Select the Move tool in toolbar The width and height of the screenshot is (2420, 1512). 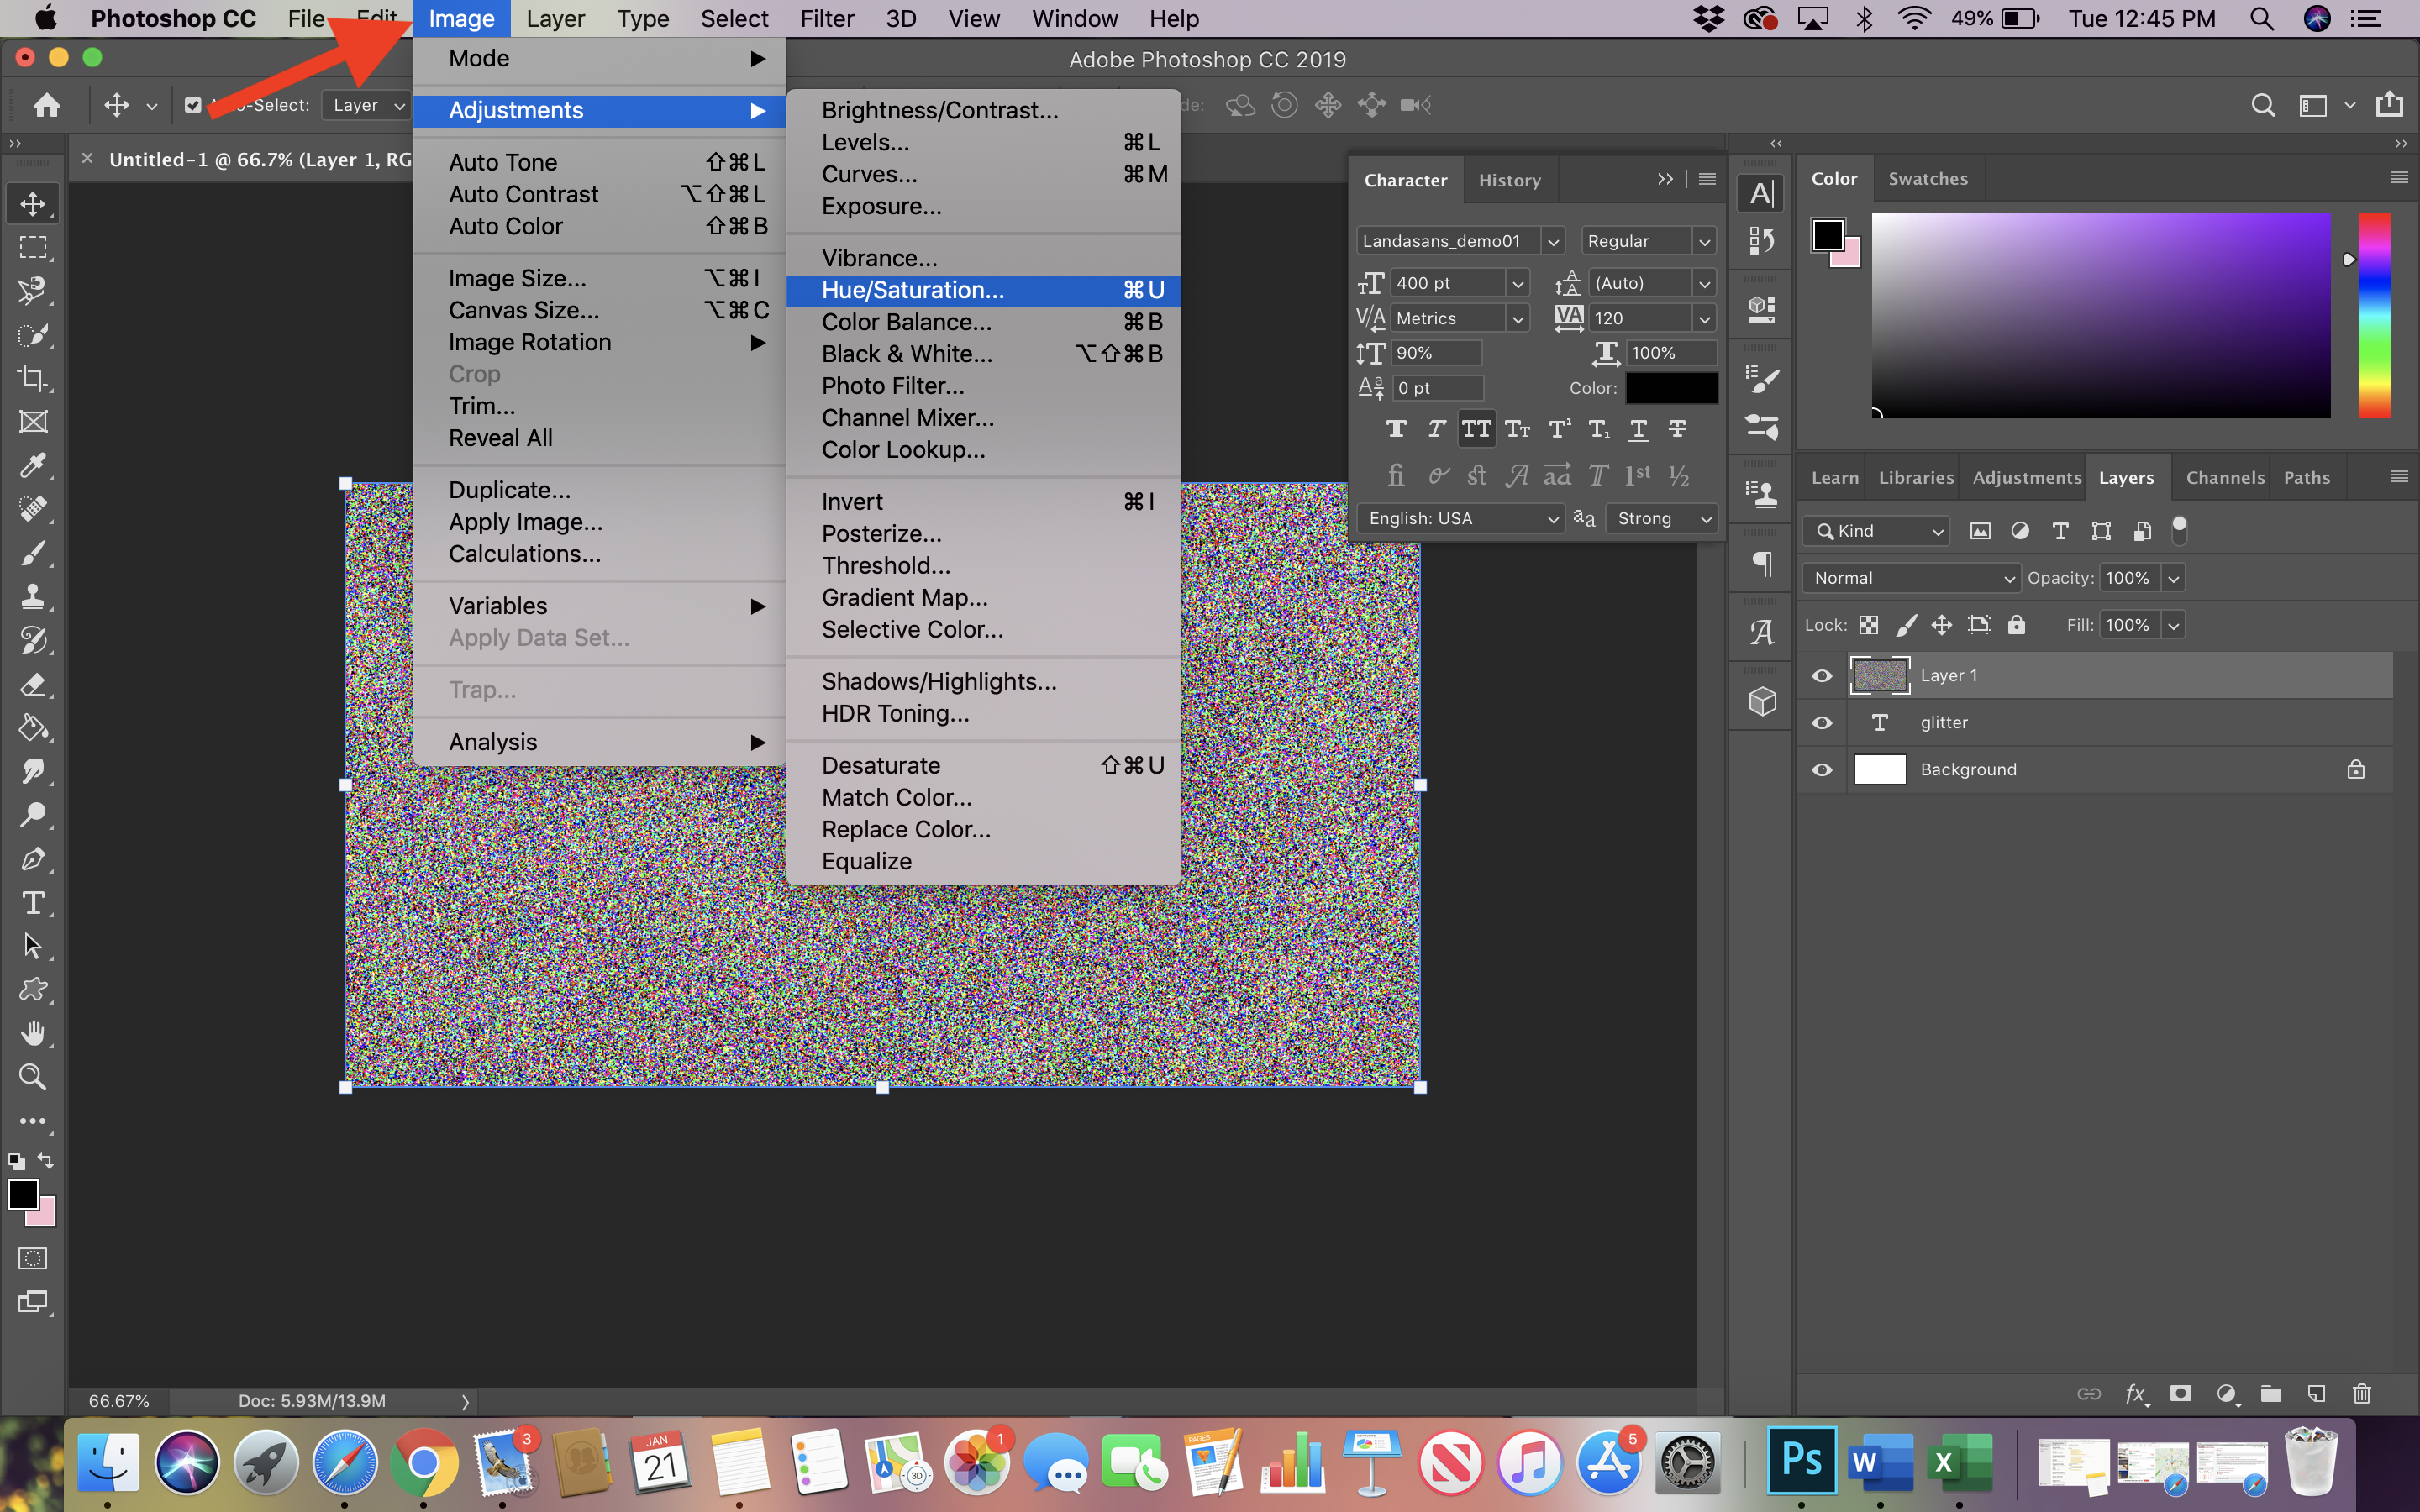pos(33,204)
